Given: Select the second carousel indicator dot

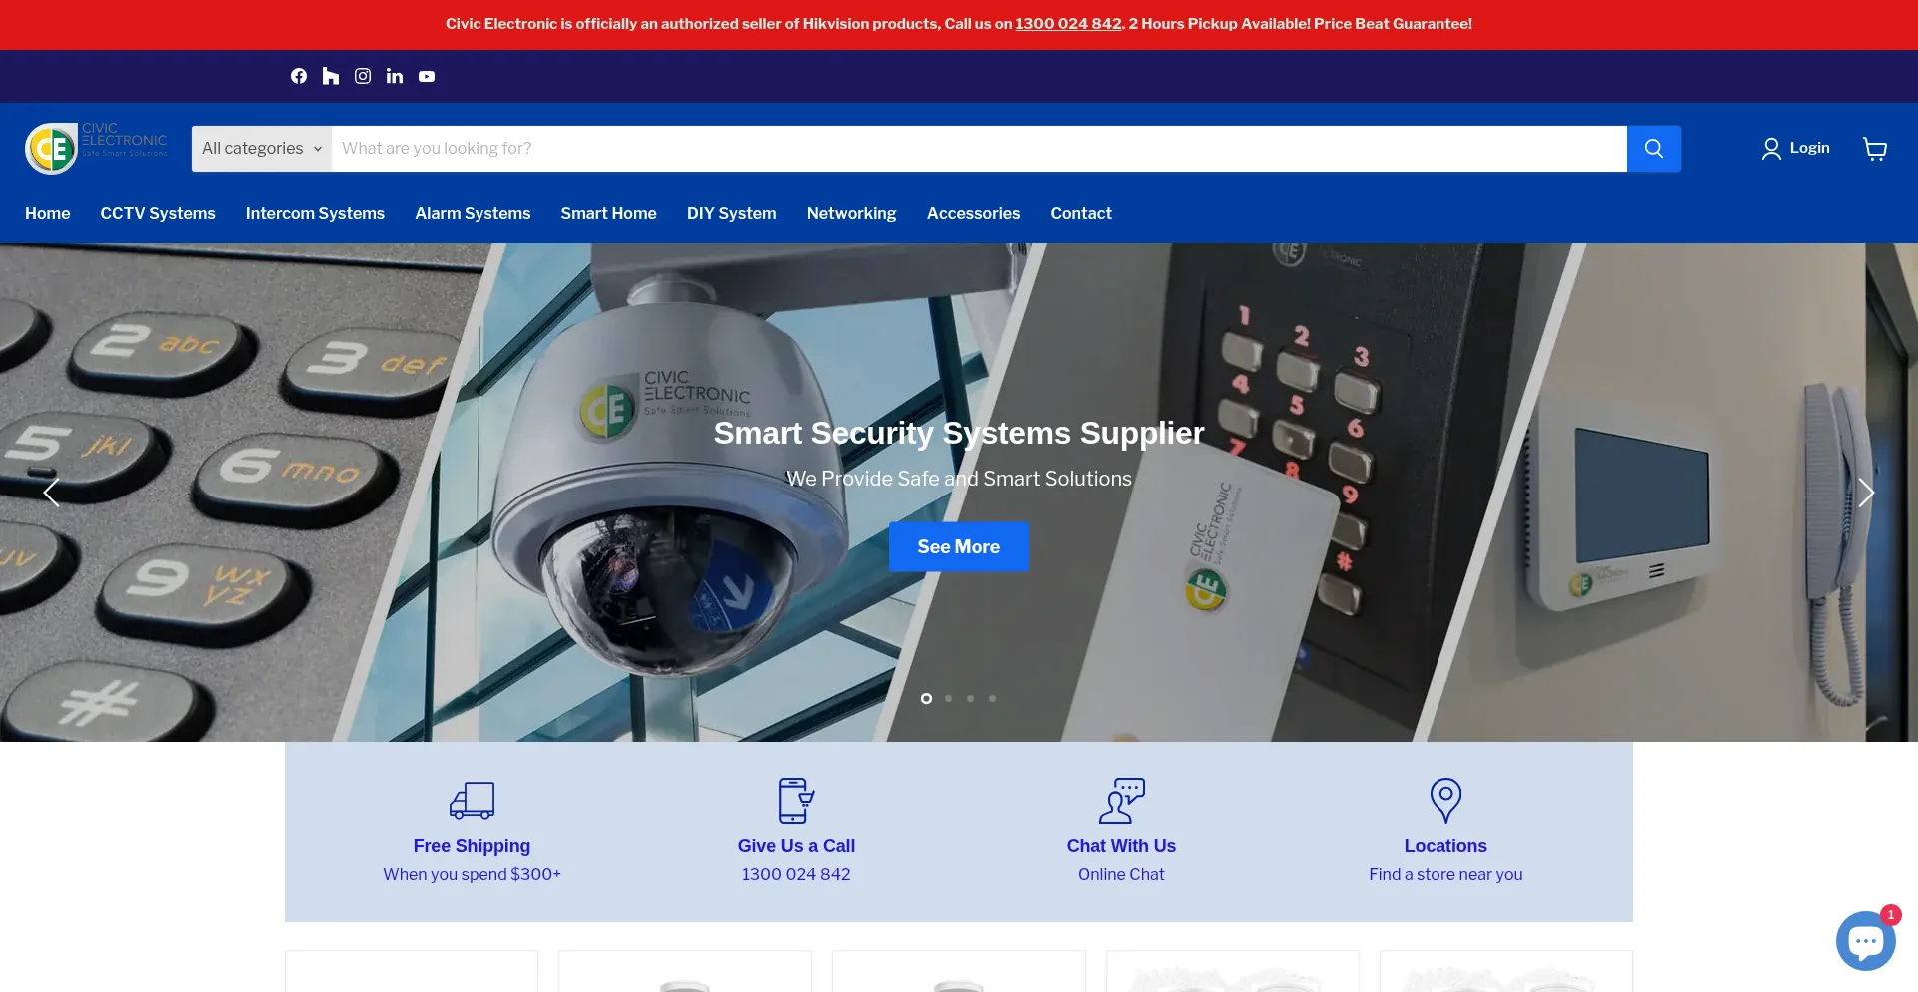Looking at the screenshot, I should click(x=948, y=699).
